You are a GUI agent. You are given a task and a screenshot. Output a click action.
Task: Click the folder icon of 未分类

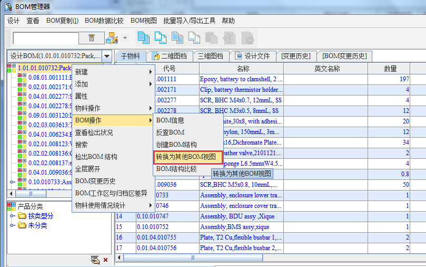tap(22, 225)
